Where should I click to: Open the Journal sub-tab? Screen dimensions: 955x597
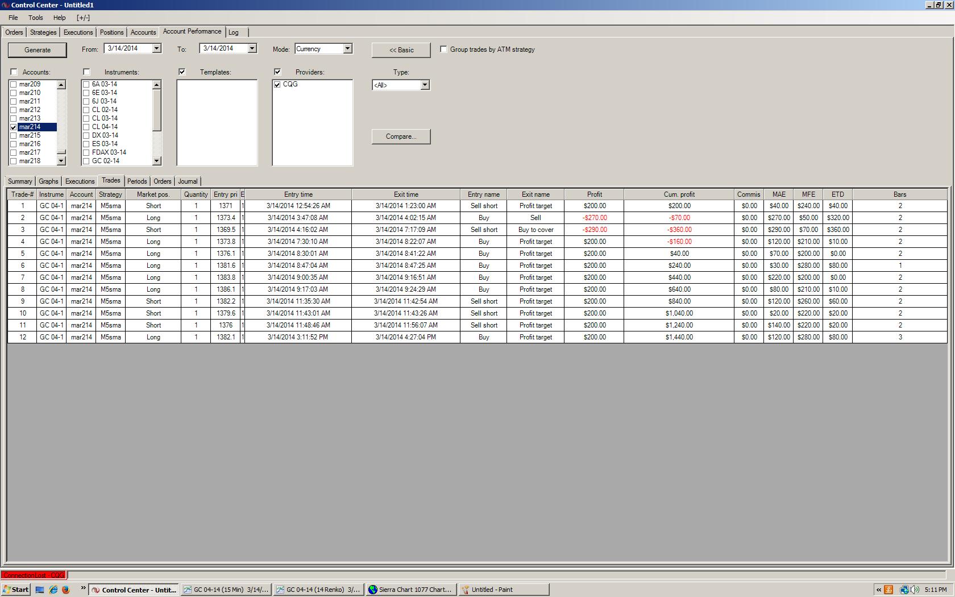pos(188,181)
